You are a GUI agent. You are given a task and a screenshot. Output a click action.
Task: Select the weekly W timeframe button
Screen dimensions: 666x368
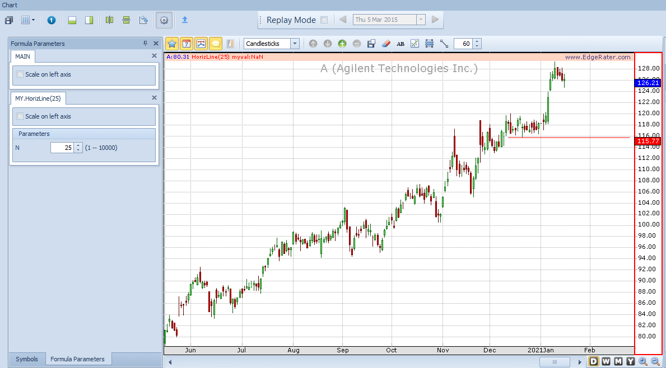pos(606,361)
